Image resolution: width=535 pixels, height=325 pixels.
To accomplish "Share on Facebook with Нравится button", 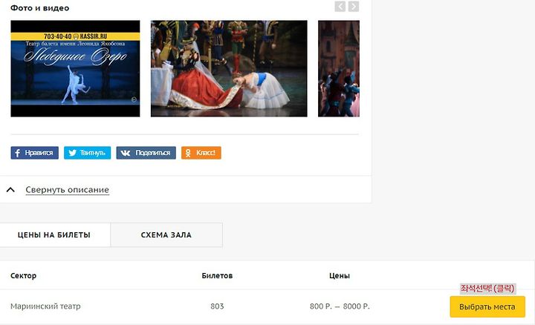I will (x=34, y=153).
